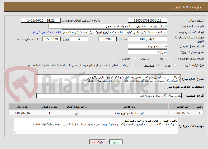The height and width of the screenshot is (149, 208).
Task: Click the طبقه بندی موضوعی label
Action: click(x=190, y=58)
